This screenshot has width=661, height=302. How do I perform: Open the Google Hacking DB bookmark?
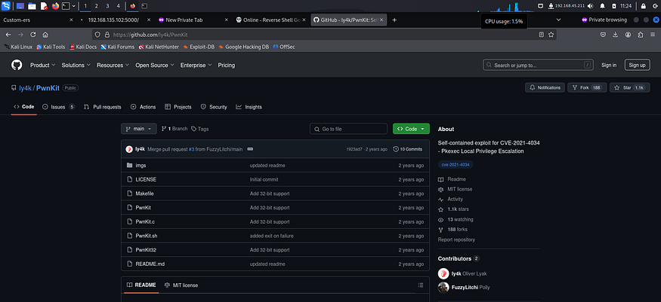tap(244, 47)
